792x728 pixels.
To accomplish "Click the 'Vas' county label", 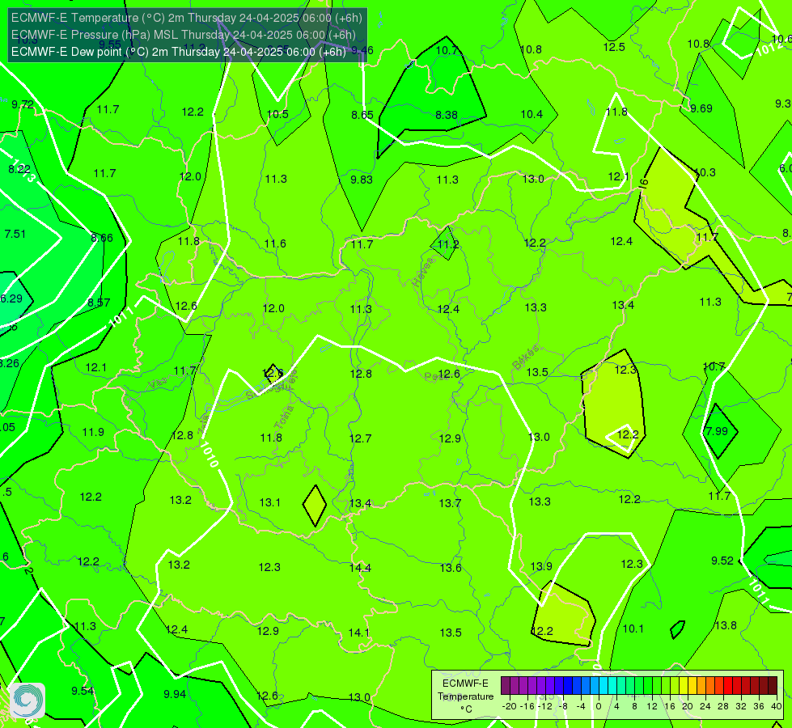I will [158, 384].
